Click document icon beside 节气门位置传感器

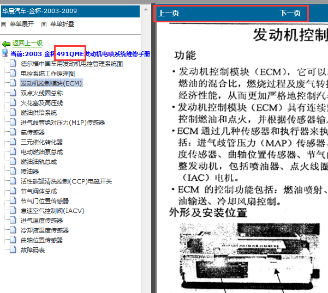tap(13, 200)
